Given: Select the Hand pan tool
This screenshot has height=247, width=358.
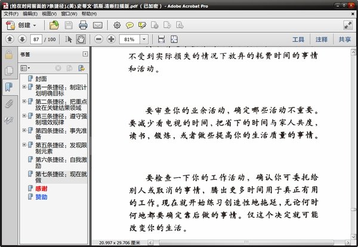Looking at the screenshot, I should point(81,39).
